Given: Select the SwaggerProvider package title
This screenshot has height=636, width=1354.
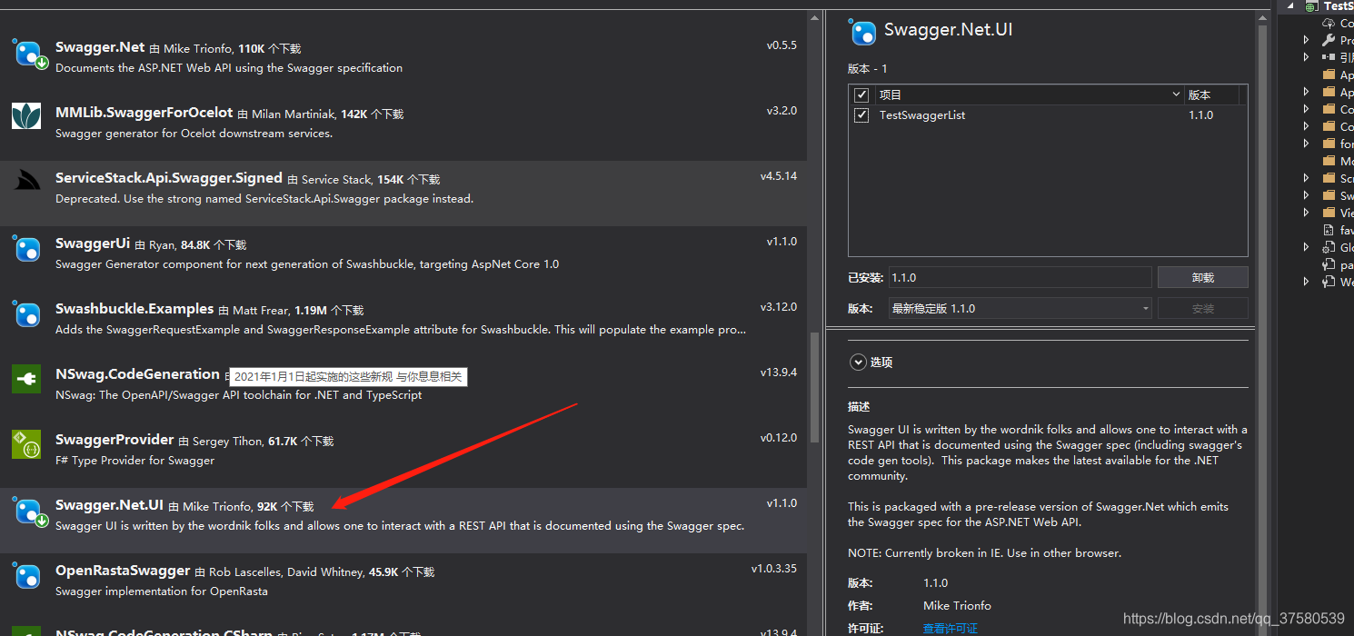Looking at the screenshot, I should pos(114,440).
